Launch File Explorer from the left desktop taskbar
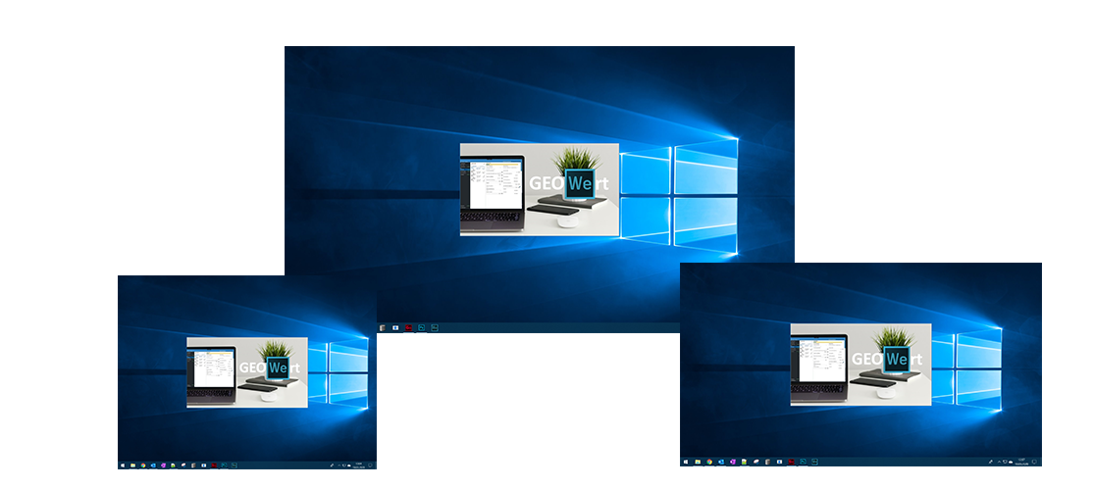1094x490 pixels. click(x=132, y=465)
